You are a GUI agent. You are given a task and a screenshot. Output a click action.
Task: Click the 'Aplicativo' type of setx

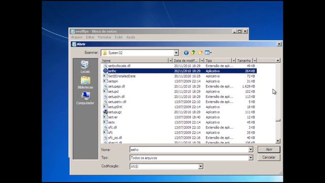[x=213, y=122]
